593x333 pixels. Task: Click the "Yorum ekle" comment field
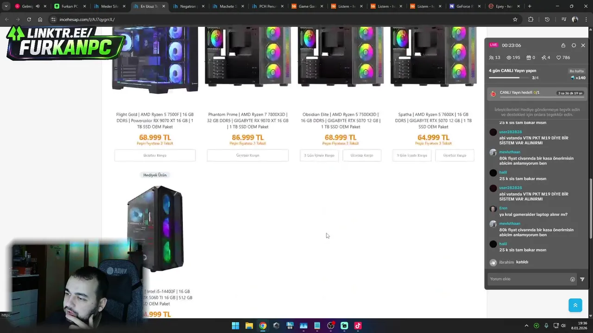pos(528,279)
